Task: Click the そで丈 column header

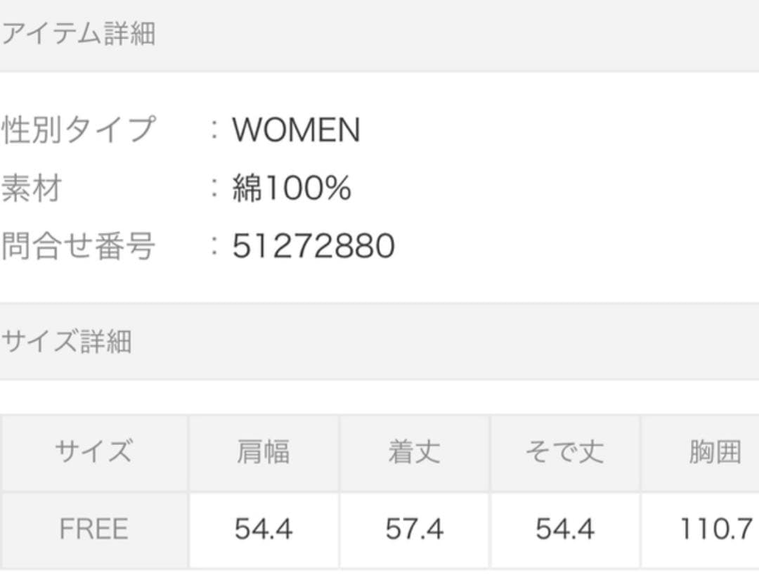Action: (x=564, y=452)
